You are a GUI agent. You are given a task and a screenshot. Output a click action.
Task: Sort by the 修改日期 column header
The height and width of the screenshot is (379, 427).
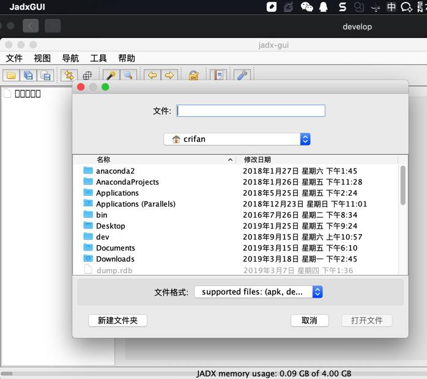pos(317,160)
